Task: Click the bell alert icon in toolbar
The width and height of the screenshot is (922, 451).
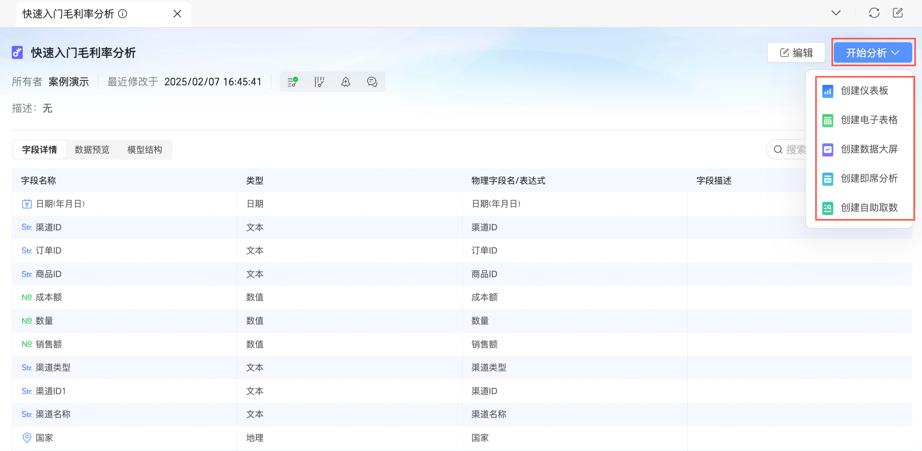Action: pos(346,82)
